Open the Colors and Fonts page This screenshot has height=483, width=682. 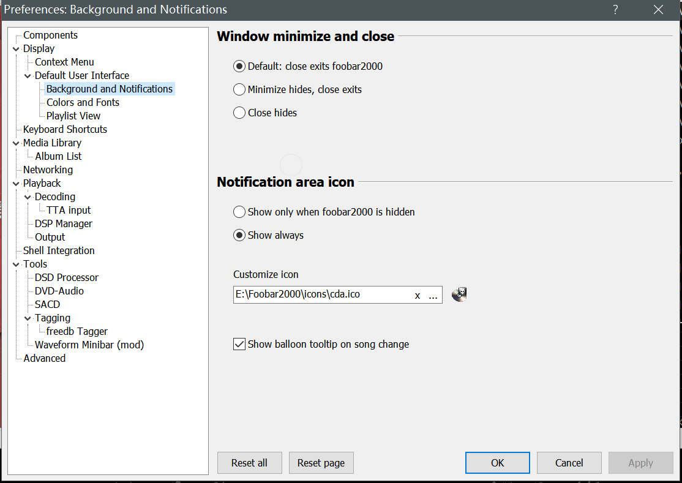83,102
